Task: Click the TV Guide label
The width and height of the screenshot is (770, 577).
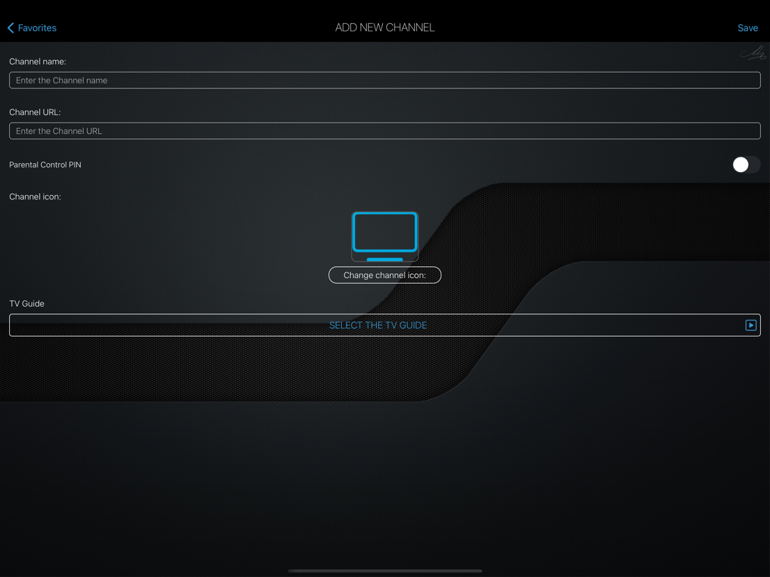Action: click(27, 304)
